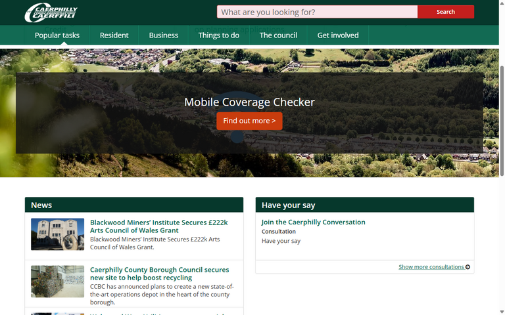This screenshot has height=315, width=505.
Task: Open Join the Caerphilly Conversation link
Action: 313,222
